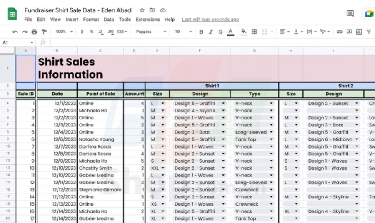This screenshot has height=223, width=375.
Task: Format as percent icon
Action: coord(92,32)
